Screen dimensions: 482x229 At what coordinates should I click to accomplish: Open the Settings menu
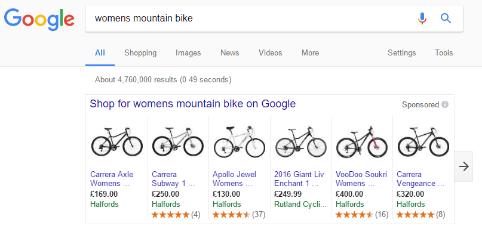pos(401,53)
